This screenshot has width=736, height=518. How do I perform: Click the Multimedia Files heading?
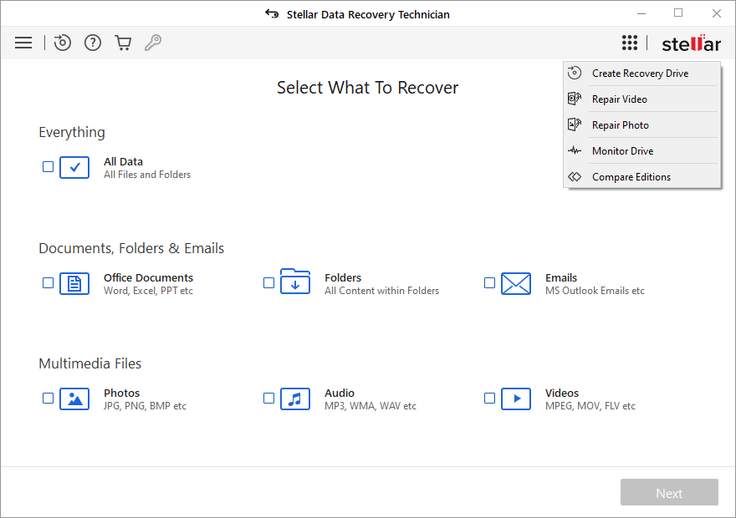[89, 363]
